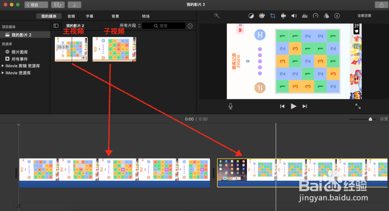Open clip filter and audio effects
The image size is (389, 211).
(326, 16)
